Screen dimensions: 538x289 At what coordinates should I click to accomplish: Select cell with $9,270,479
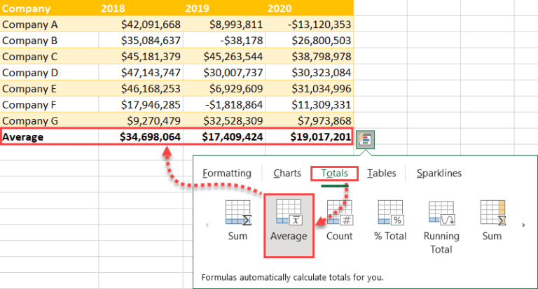click(141, 120)
